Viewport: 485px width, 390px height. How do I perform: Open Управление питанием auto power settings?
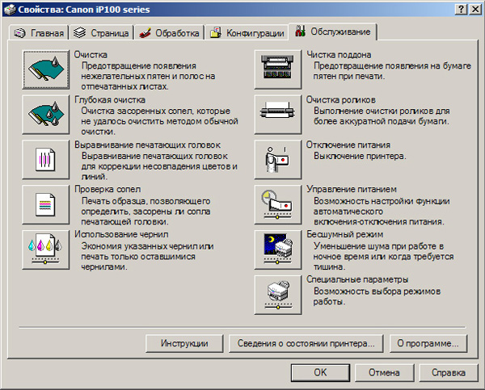[278, 204]
